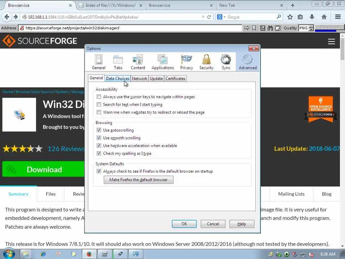Click the clipboard icon in Browservice bar
Image resolution: width=345 pixels, height=259 pixels.
coord(278,28)
